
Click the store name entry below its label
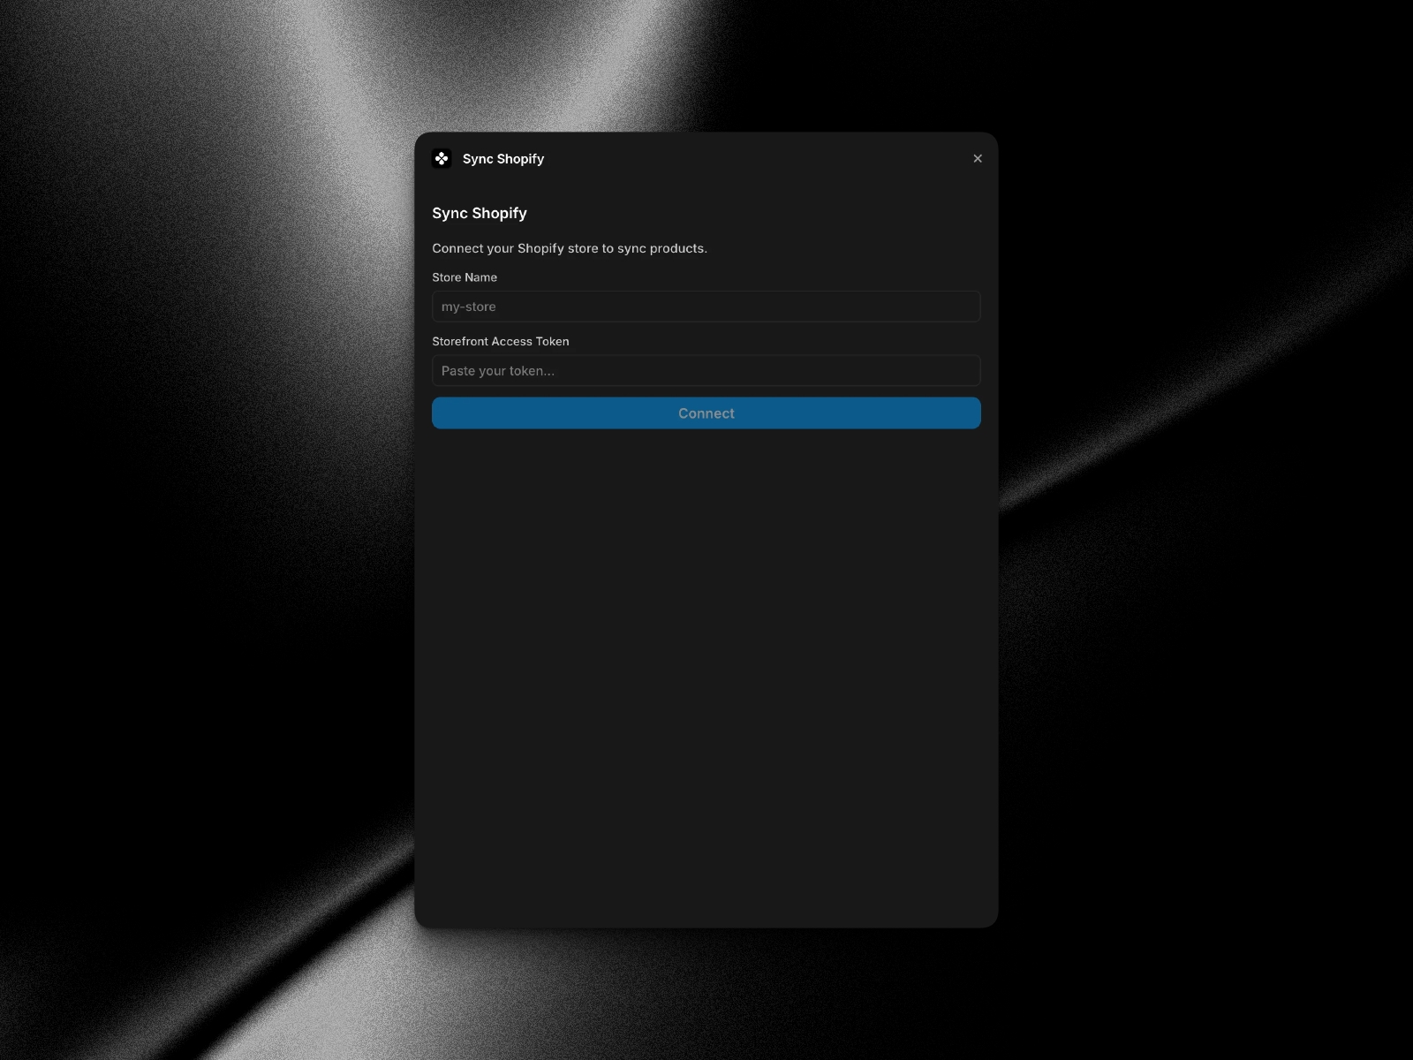click(706, 307)
